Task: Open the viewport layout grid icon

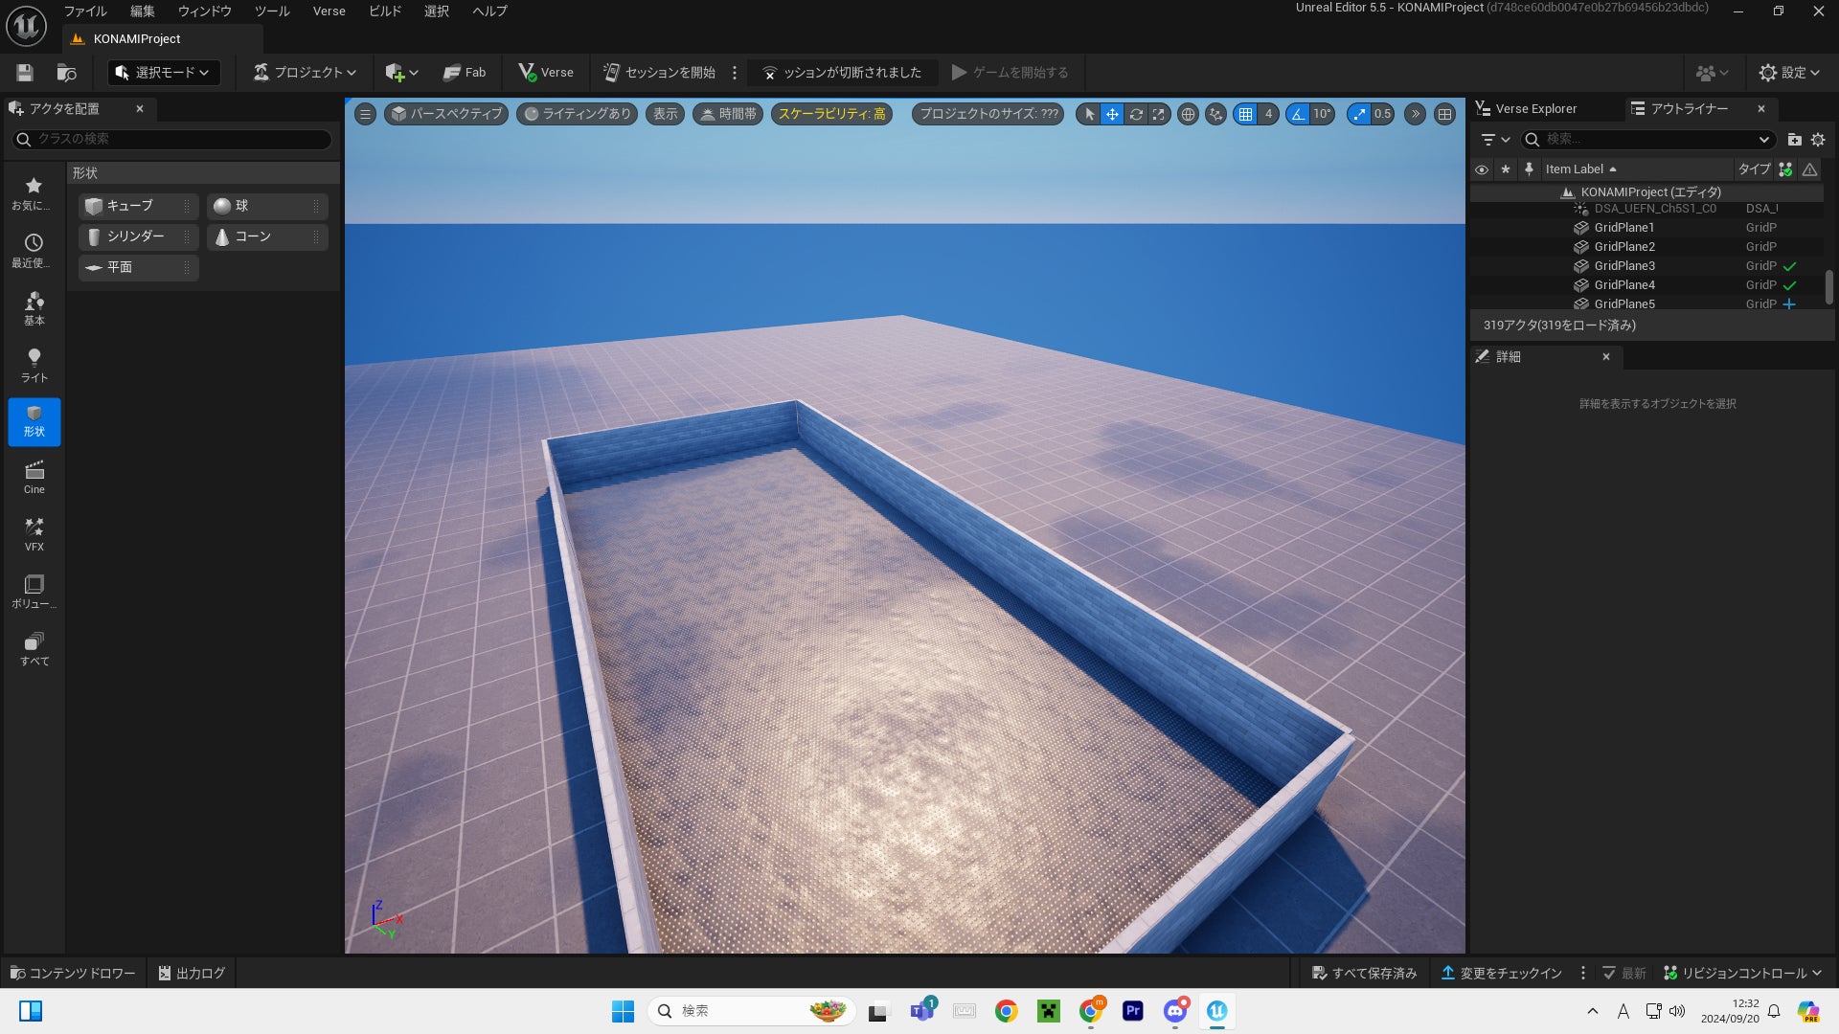Action: tap(1444, 114)
